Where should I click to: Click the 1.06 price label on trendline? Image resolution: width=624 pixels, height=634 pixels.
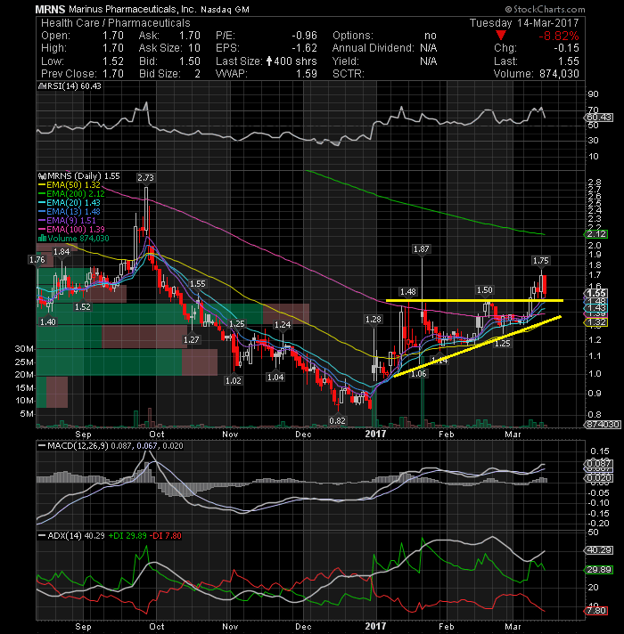pos(419,374)
